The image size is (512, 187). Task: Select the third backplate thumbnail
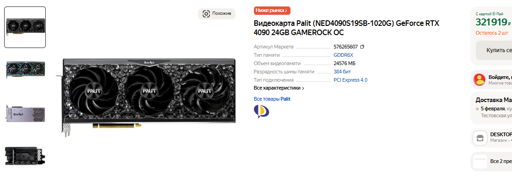(25, 113)
